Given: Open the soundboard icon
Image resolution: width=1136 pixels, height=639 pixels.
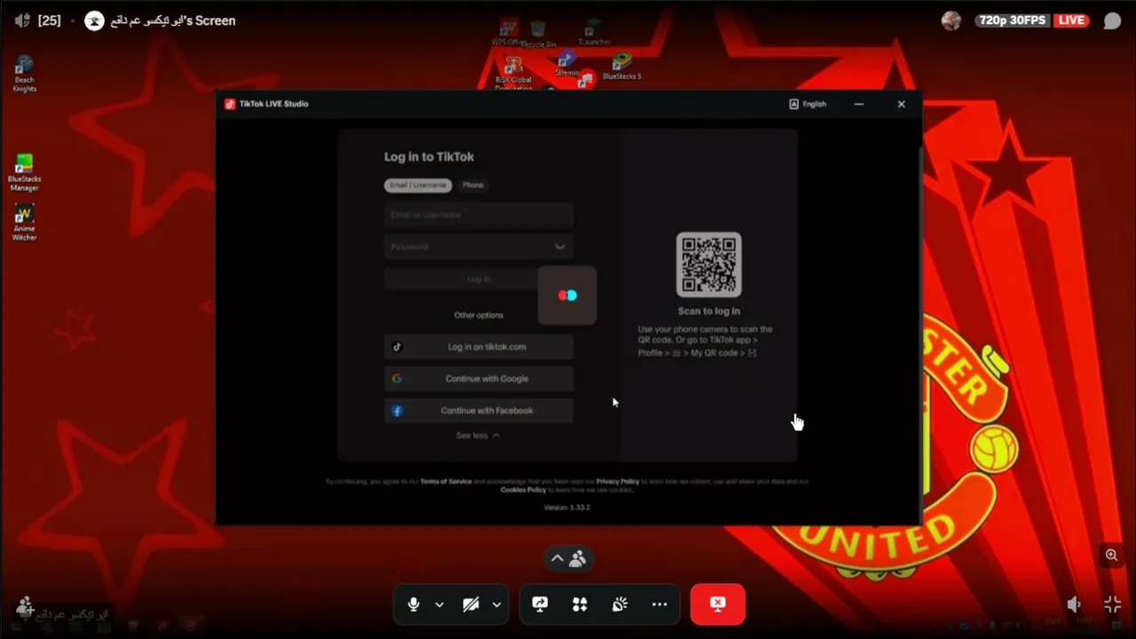Looking at the screenshot, I should coord(619,604).
